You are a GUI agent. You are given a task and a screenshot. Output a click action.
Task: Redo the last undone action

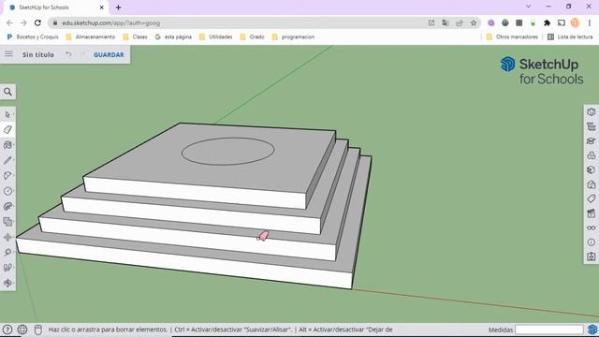point(82,54)
